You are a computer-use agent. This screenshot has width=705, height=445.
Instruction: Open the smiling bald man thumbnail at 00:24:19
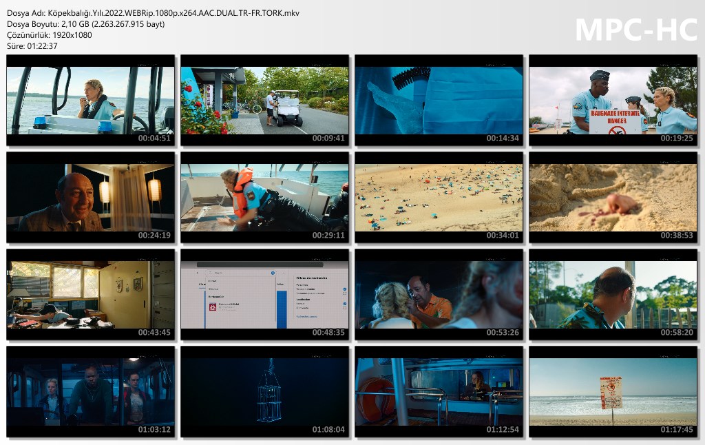pos(90,198)
